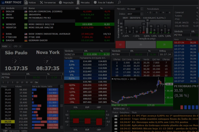Close the MAIN tab
The height and width of the screenshot is (132, 199).
coord(10,46)
